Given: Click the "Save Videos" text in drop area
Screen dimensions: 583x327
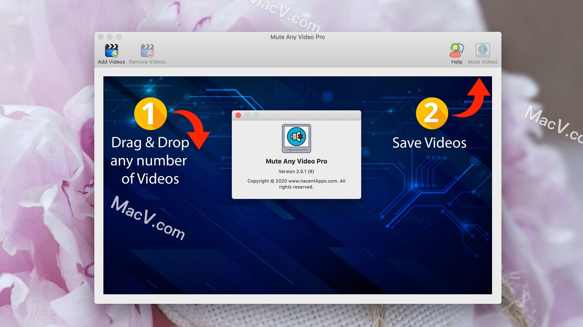Looking at the screenshot, I should click(429, 143).
